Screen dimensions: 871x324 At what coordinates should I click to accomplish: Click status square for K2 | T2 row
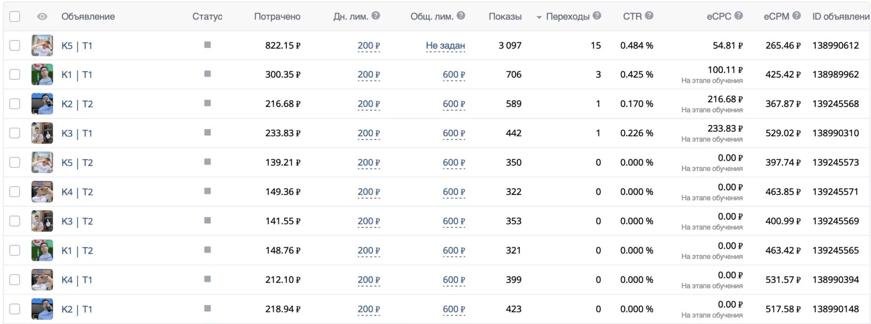click(x=208, y=103)
